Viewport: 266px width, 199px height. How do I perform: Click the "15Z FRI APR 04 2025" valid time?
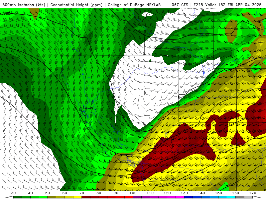point(240,5)
